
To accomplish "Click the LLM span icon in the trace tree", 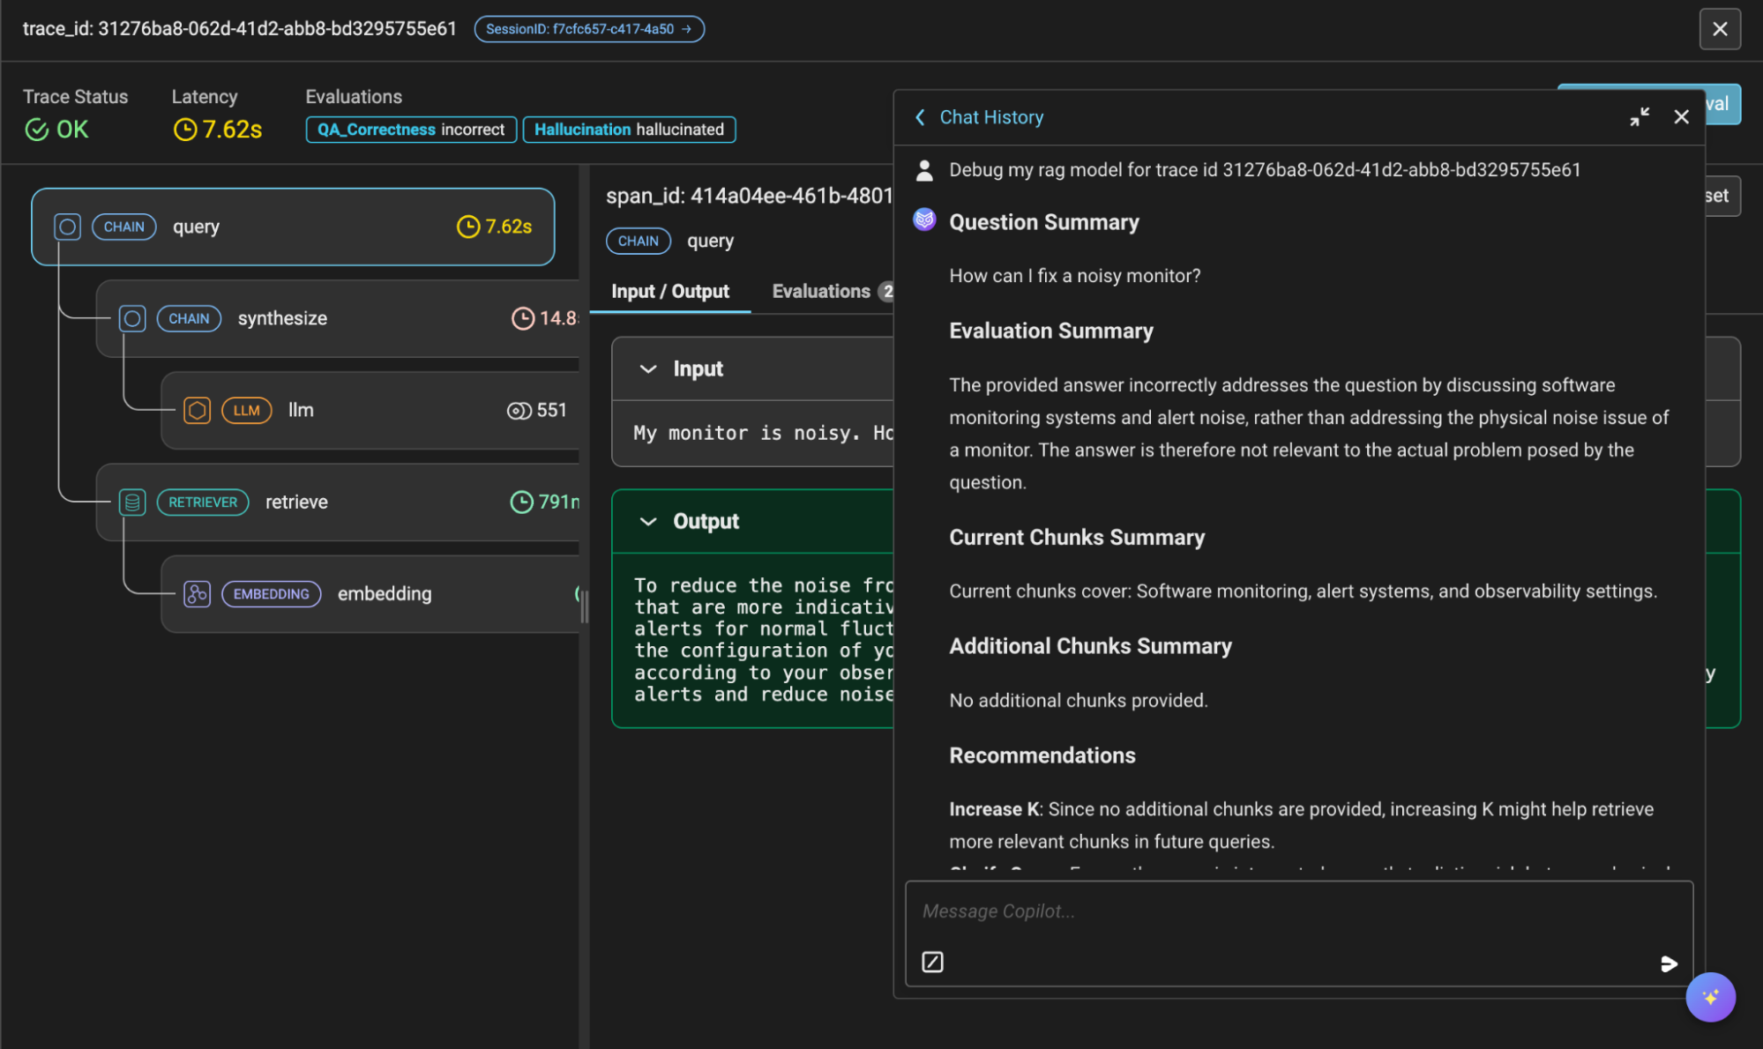I will [197, 410].
